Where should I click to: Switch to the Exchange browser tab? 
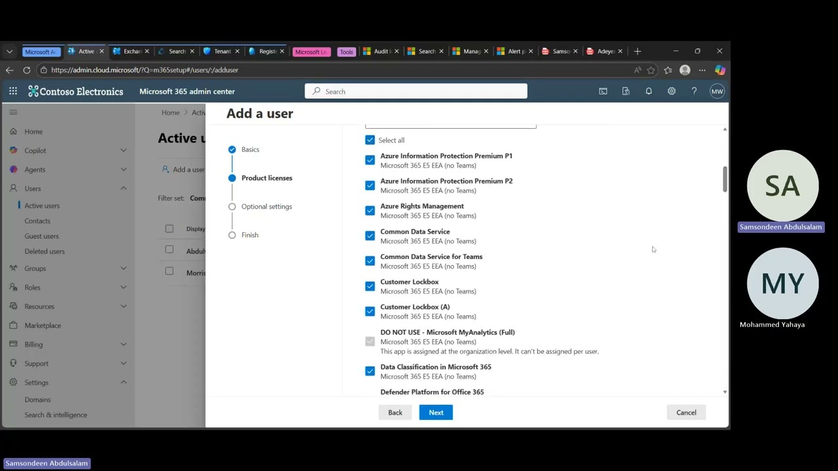click(130, 51)
